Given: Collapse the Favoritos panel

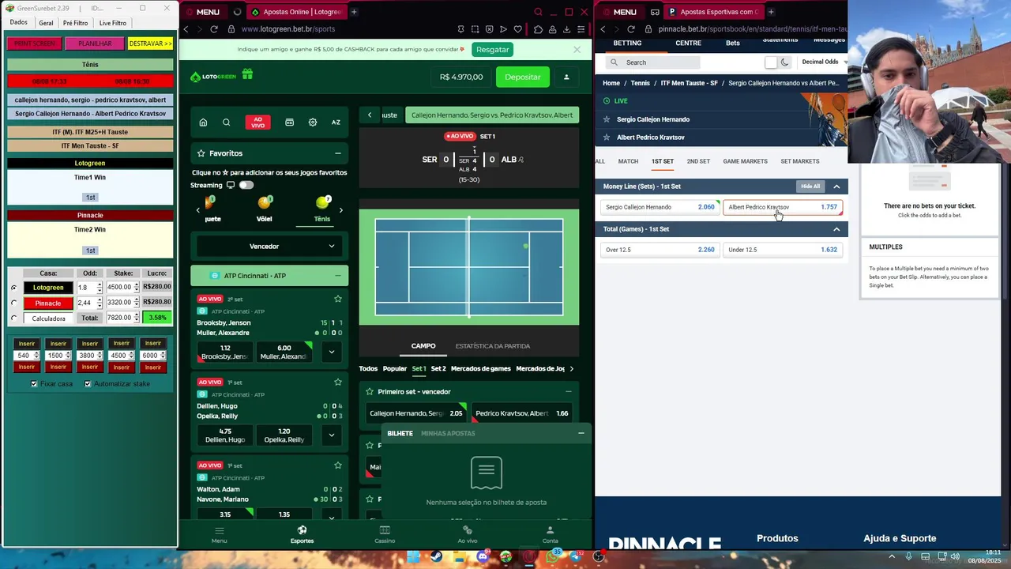Looking at the screenshot, I should (337, 153).
